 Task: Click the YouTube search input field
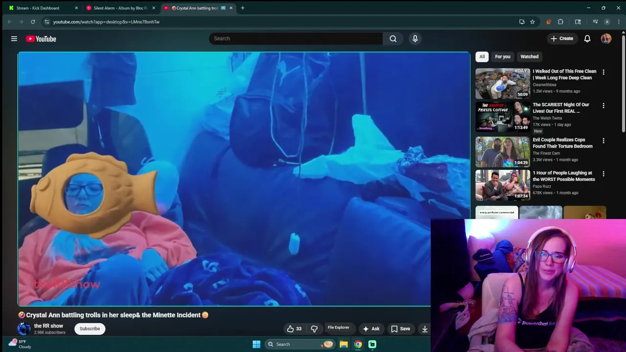[x=296, y=39]
